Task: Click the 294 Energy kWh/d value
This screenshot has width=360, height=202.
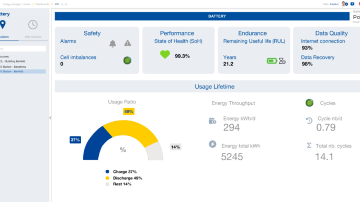Action: [x=231, y=127]
